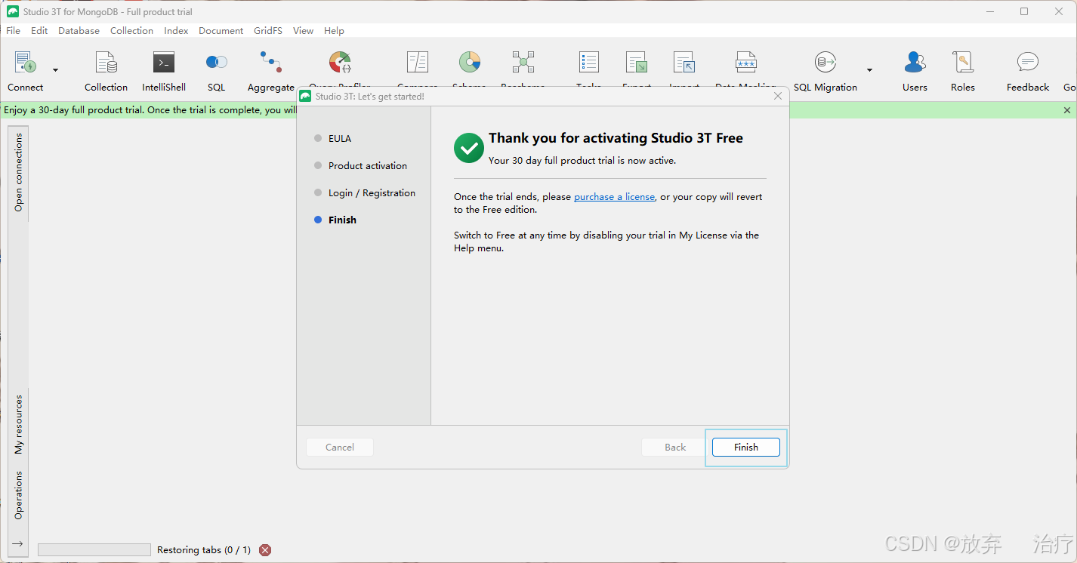Close the 'Let's get started' dialog
The height and width of the screenshot is (563, 1077).
pos(778,97)
